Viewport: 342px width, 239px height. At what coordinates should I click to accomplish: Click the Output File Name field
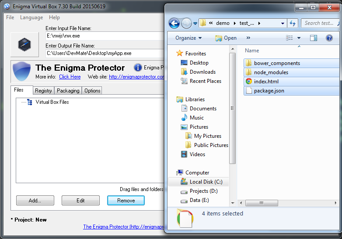point(105,53)
